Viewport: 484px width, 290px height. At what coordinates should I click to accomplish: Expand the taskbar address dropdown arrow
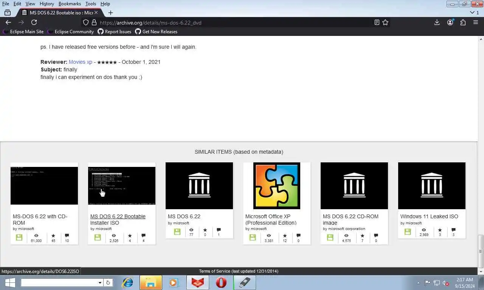(100, 282)
